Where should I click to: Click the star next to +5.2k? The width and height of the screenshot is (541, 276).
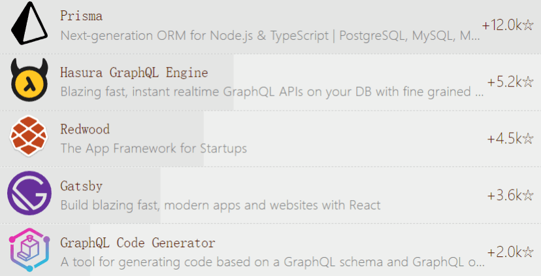[528, 82]
